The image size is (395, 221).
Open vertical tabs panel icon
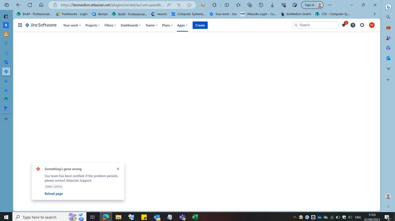click(6, 16)
